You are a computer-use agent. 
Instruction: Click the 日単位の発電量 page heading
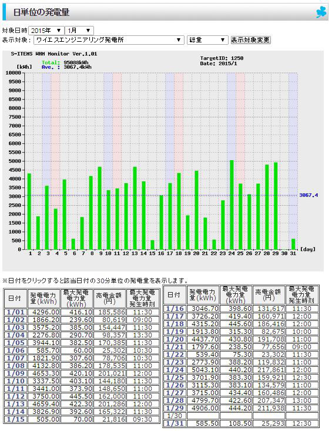tap(41, 12)
